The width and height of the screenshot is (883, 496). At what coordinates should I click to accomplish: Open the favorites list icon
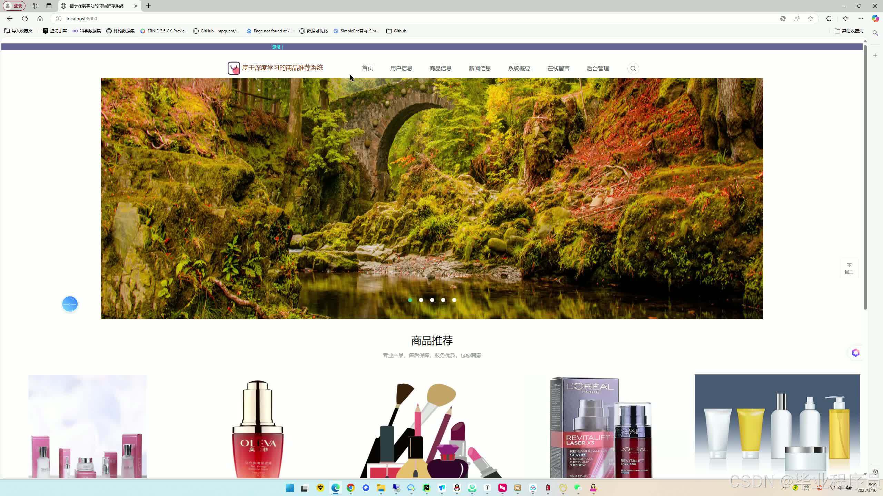[845, 19]
